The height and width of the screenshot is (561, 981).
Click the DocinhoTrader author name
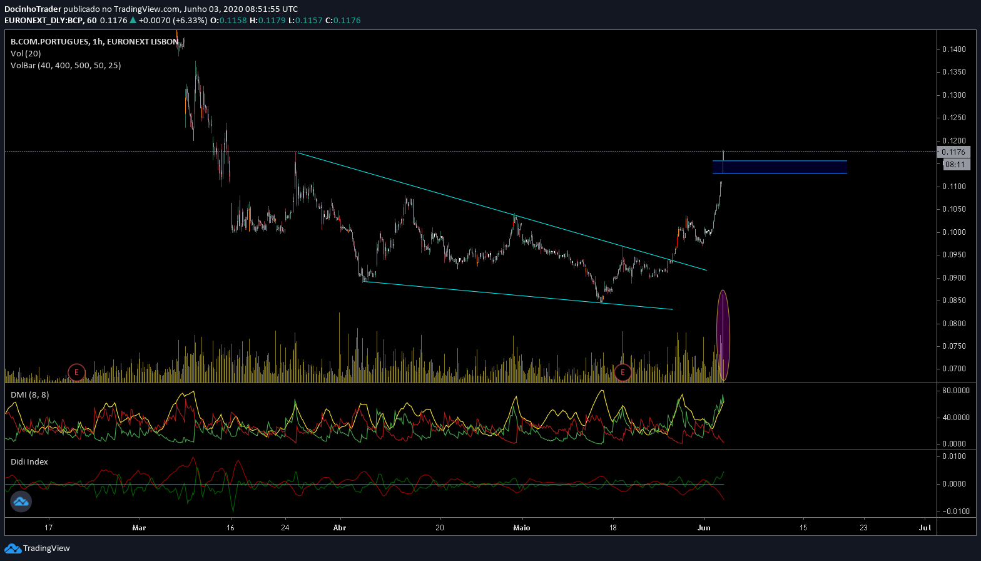[33, 9]
